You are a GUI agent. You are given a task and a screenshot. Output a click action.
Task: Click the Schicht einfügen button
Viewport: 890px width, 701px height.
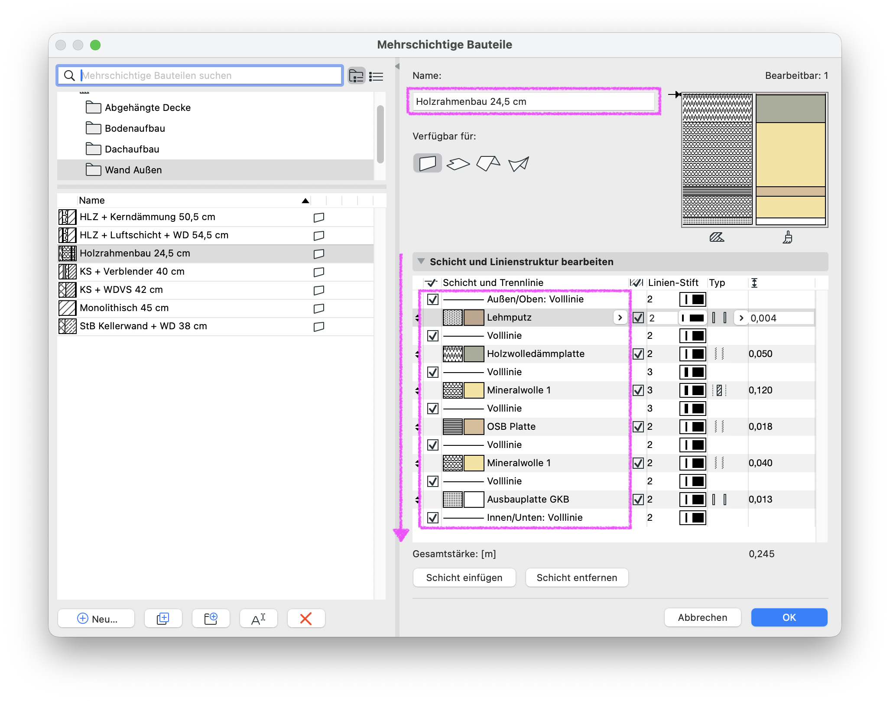coord(464,578)
